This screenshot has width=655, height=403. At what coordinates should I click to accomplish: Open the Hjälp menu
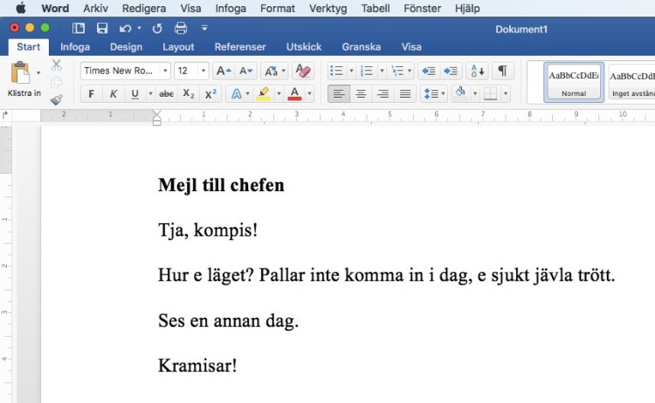tap(467, 9)
